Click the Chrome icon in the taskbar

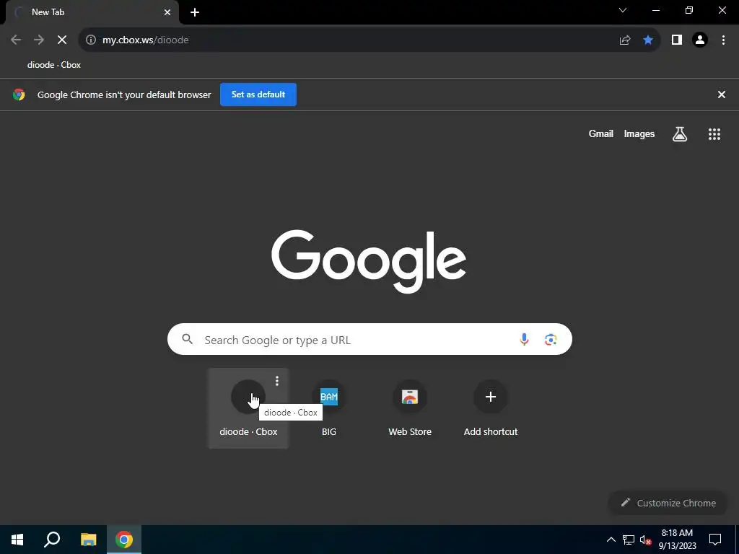tap(124, 540)
